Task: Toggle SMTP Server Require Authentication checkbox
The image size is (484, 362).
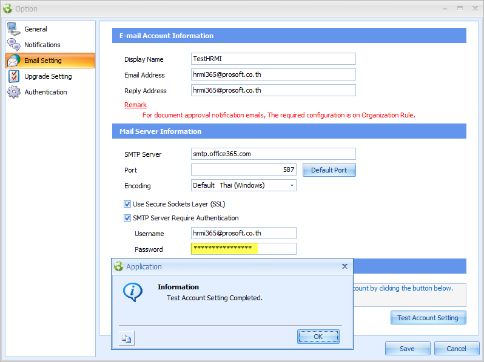Action: [127, 218]
